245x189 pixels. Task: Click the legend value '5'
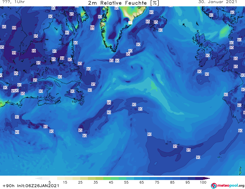pyautogui.click(x=49, y=182)
